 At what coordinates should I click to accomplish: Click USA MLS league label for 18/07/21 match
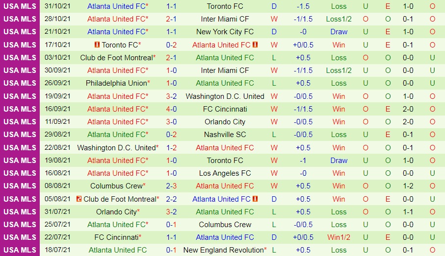[x=20, y=250]
